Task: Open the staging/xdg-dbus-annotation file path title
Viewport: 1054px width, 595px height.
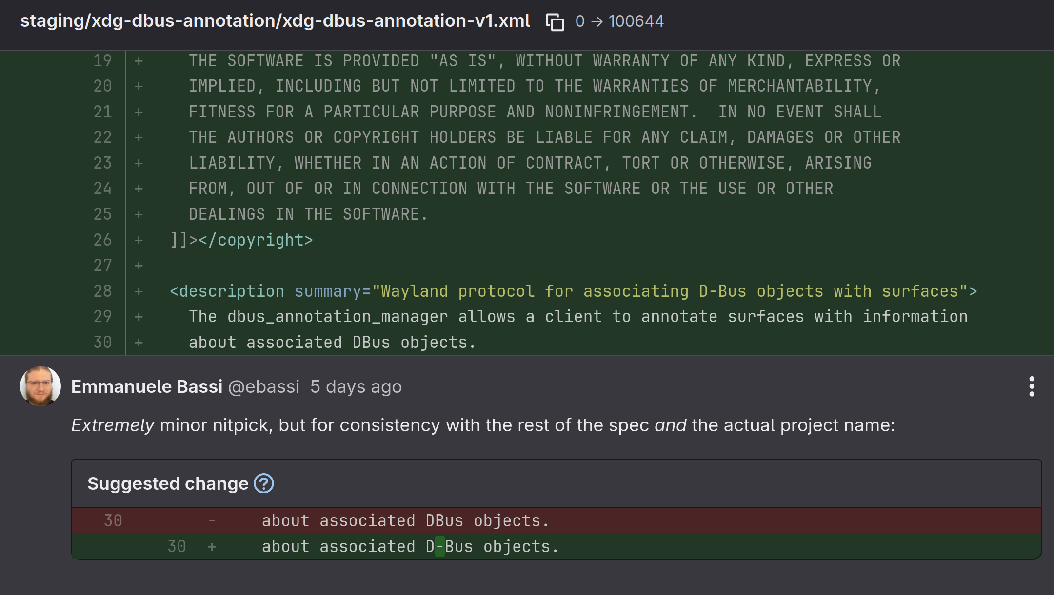Action: [x=275, y=21]
